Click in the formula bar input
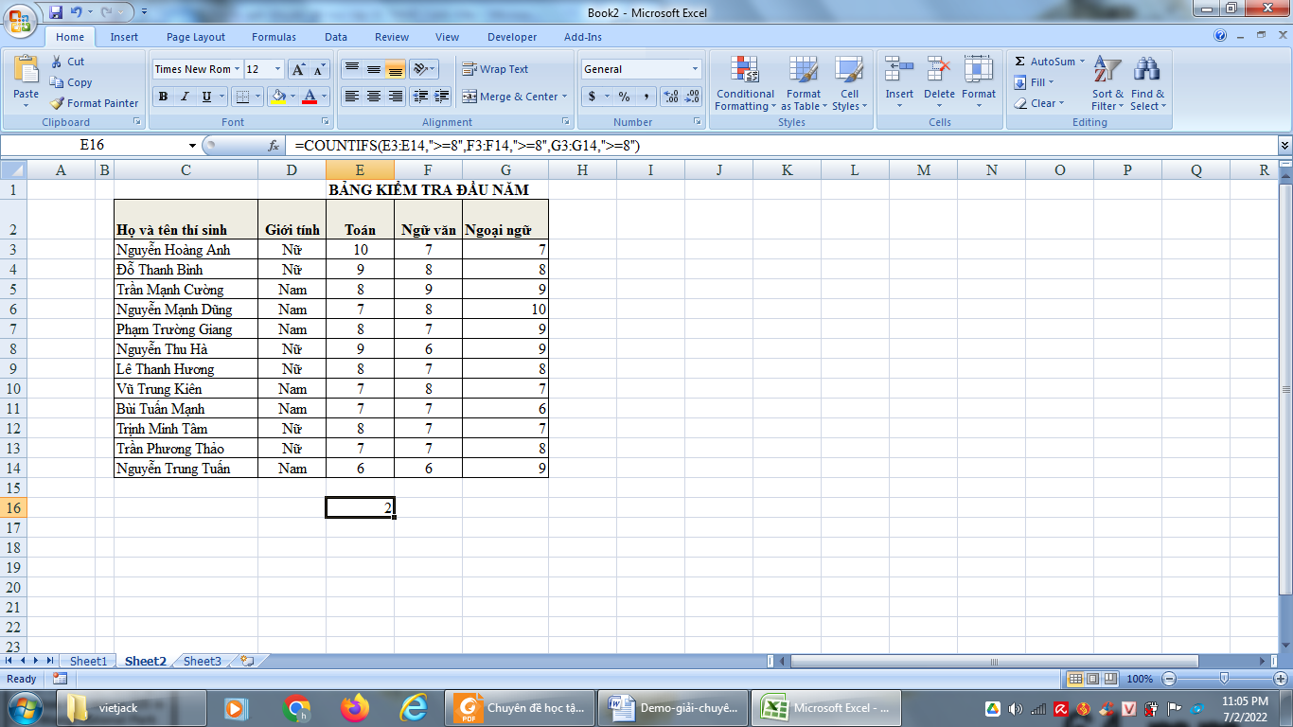 [x=784, y=146]
